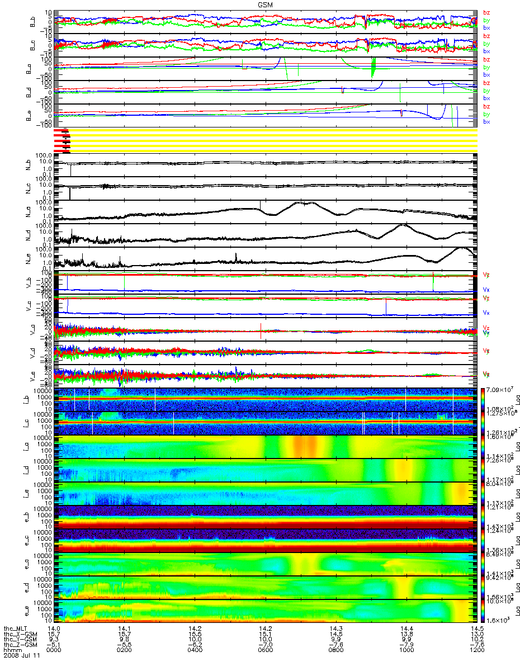
Task: Click the 0000 time tick label
Action: [x=54, y=649]
